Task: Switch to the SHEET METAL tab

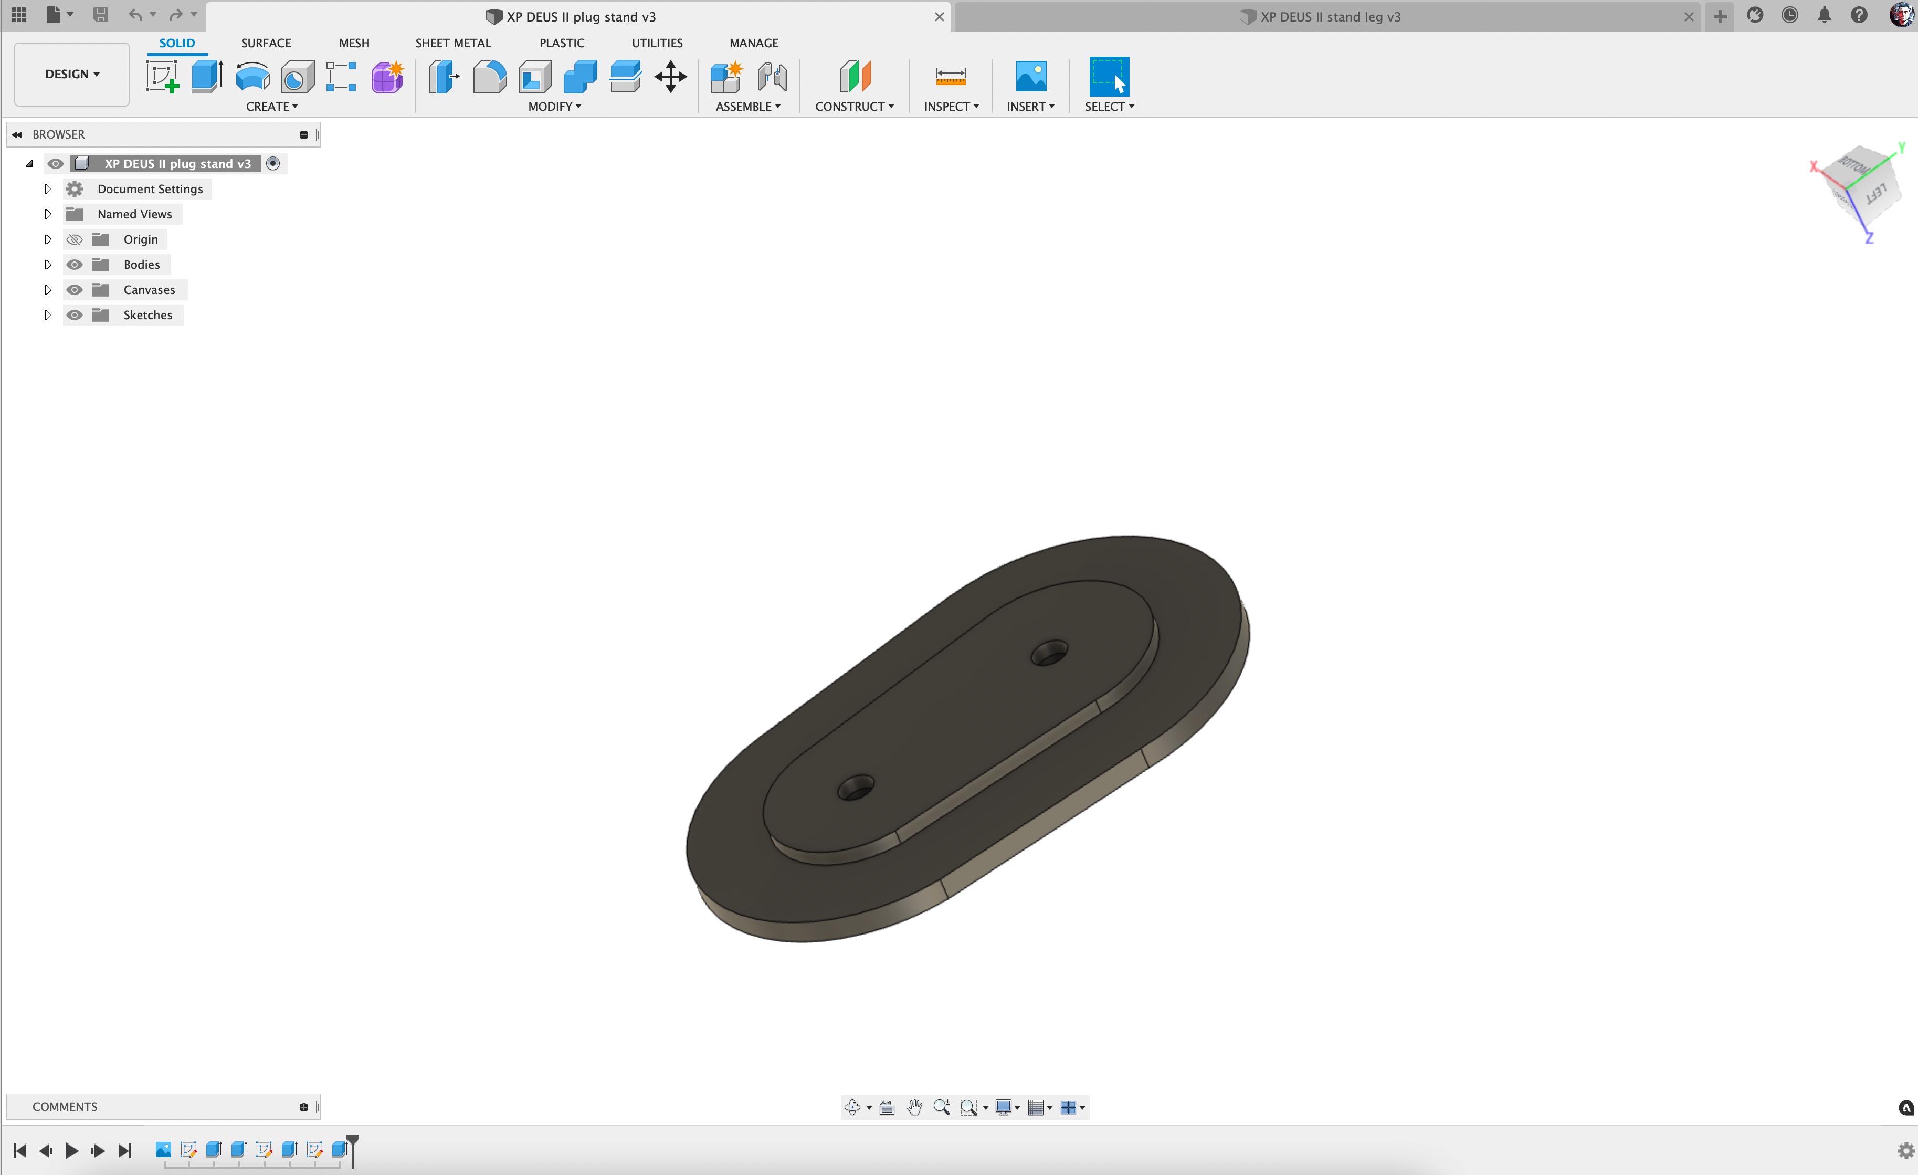Action: point(452,43)
